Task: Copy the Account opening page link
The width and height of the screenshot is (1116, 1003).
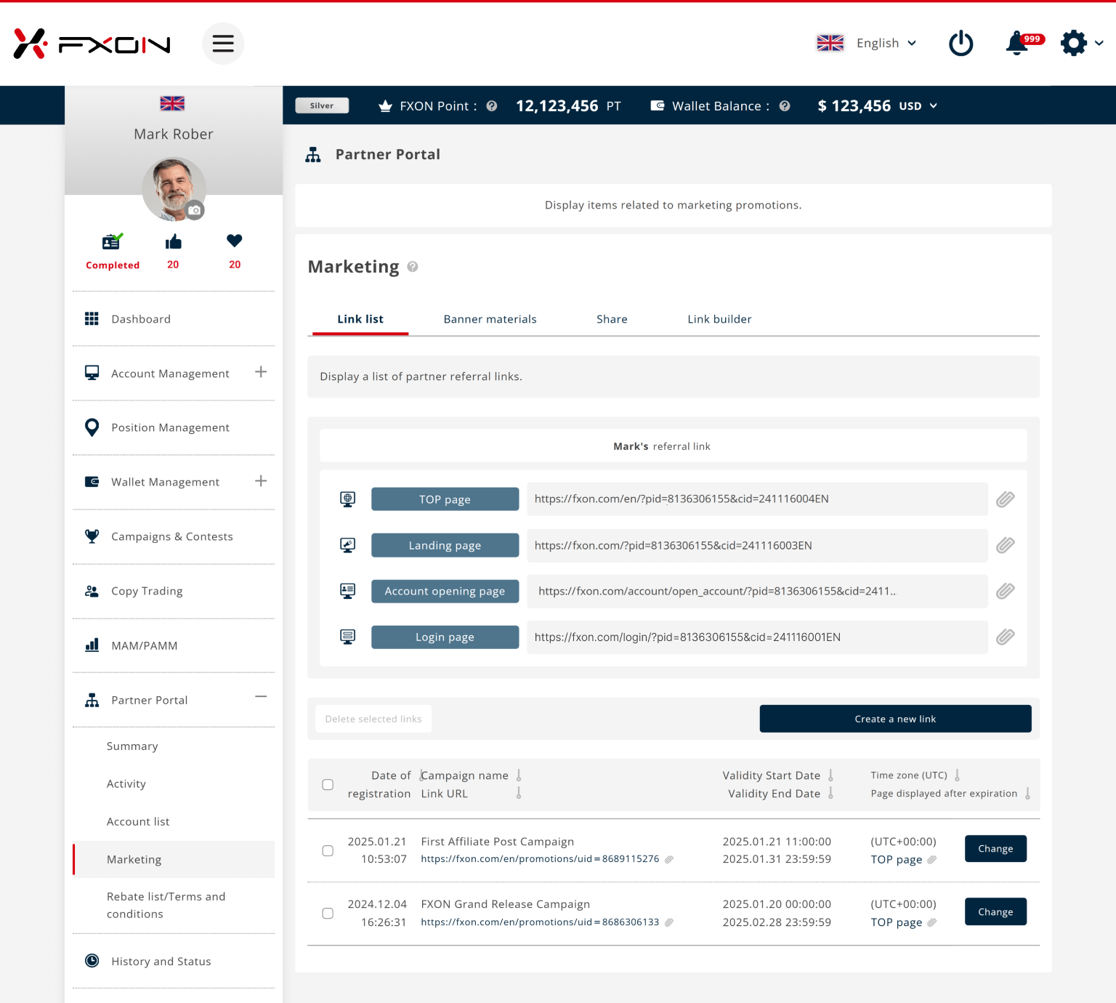Action: point(1006,591)
